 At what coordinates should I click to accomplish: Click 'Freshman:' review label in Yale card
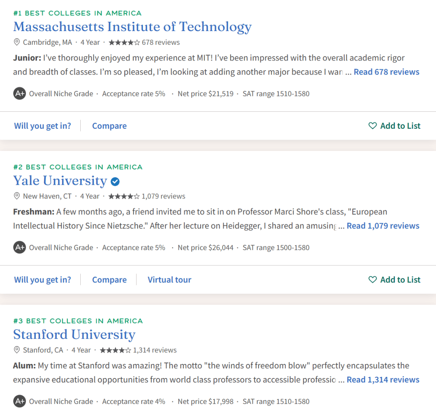pyautogui.click(x=34, y=212)
